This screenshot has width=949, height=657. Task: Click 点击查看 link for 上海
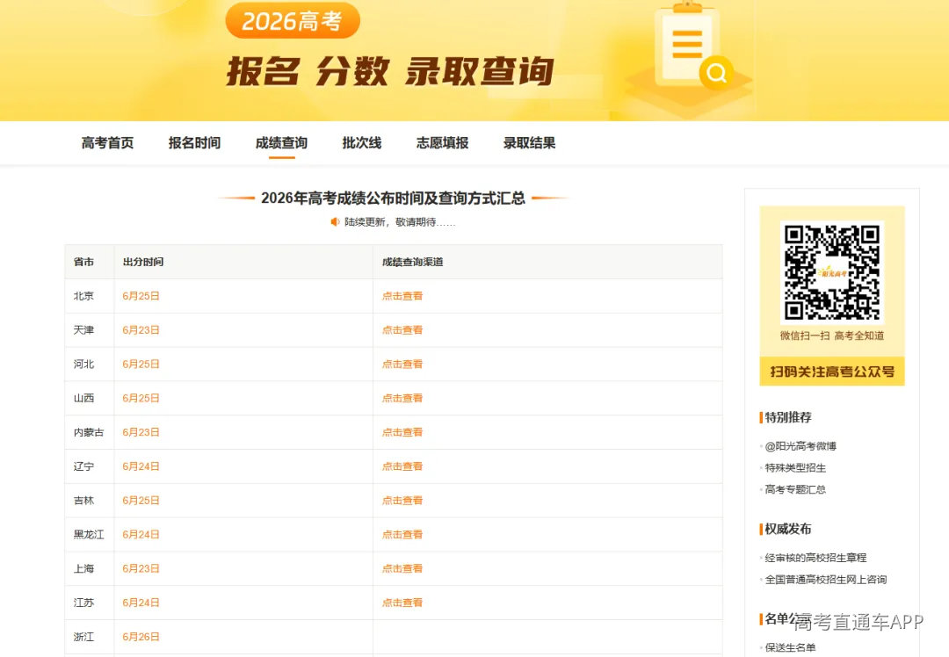pos(402,568)
